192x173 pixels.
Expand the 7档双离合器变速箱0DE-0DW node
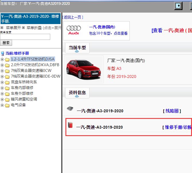click(x=2, y=76)
